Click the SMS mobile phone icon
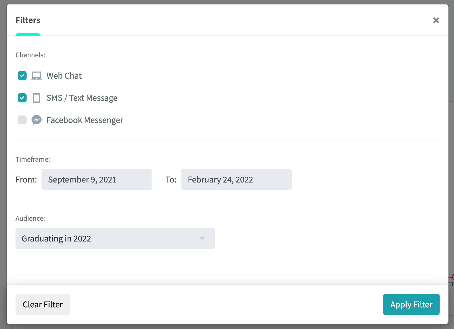Image resolution: width=454 pixels, height=329 pixels. tap(37, 98)
